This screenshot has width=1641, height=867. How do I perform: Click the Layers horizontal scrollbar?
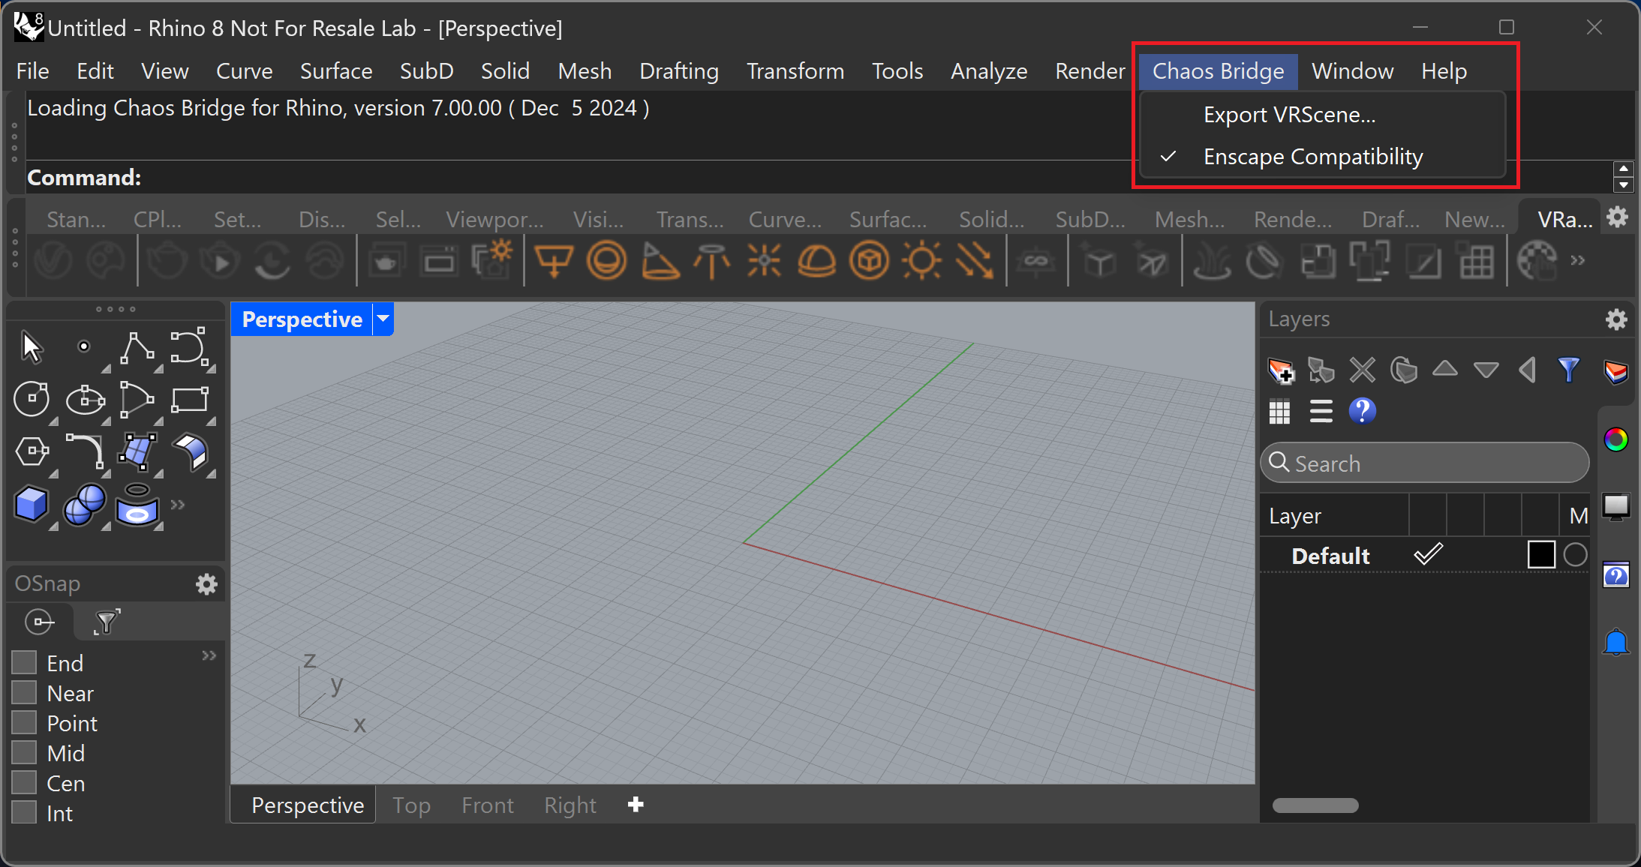pyautogui.click(x=1315, y=805)
